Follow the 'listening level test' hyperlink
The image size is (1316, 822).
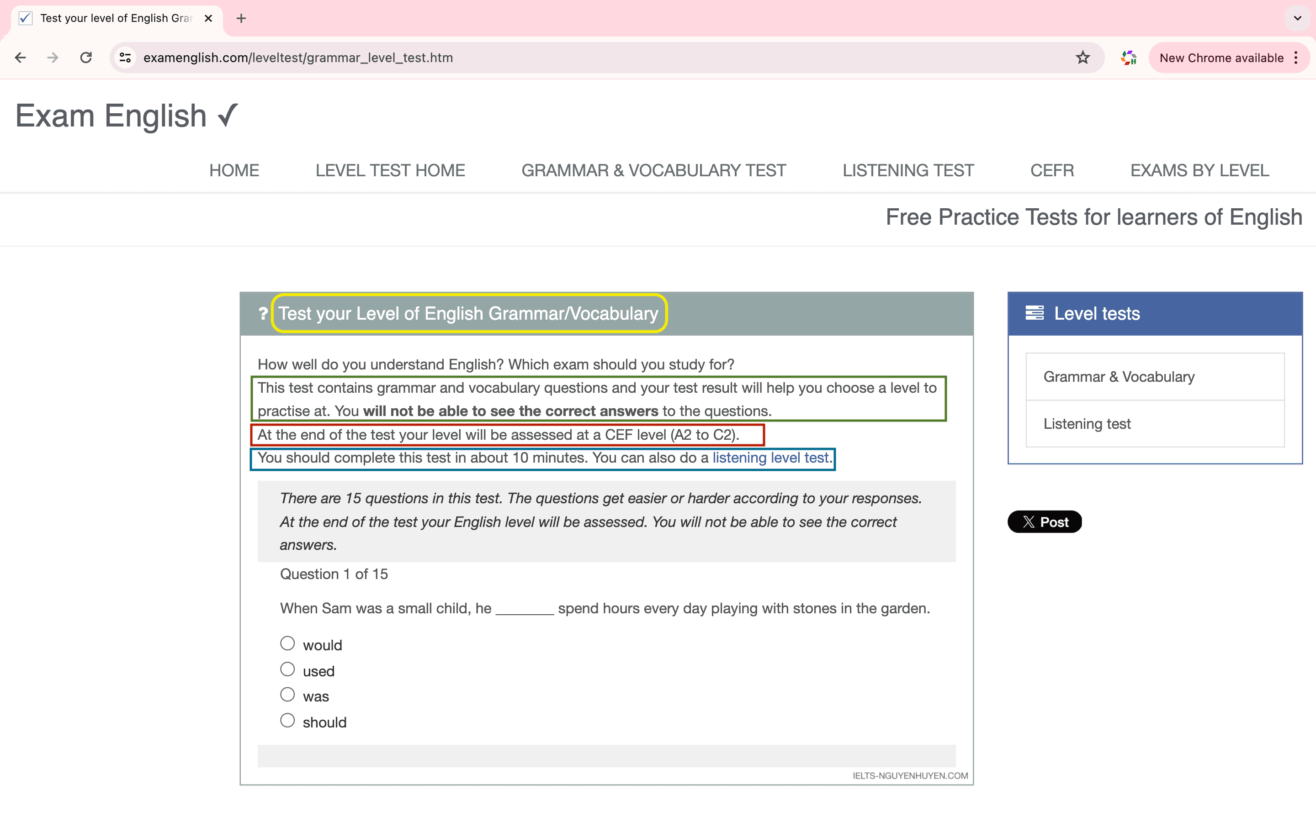[770, 458]
